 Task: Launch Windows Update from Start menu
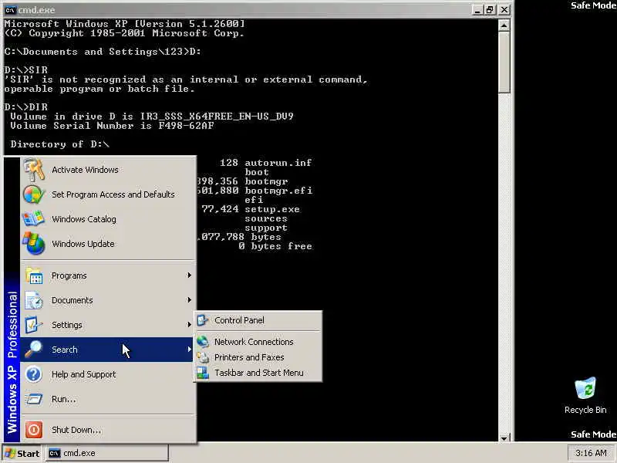click(x=108, y=244)
